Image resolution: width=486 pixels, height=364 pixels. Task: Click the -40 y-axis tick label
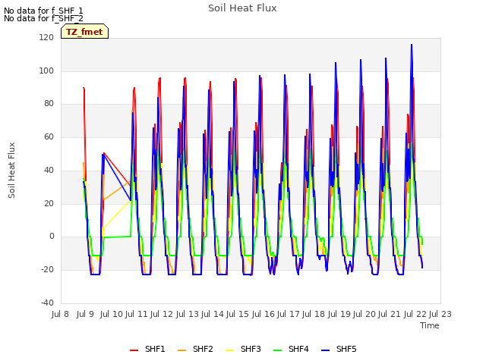pyautogui.click(x=47, y=303)
